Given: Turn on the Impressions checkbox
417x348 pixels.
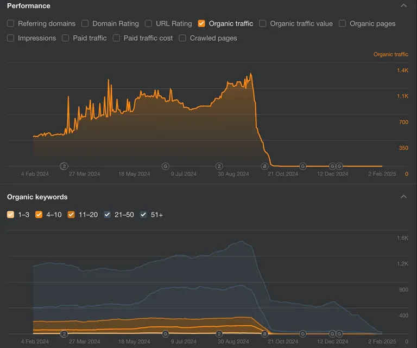Looking at the screenshot, I should point(11,38).
